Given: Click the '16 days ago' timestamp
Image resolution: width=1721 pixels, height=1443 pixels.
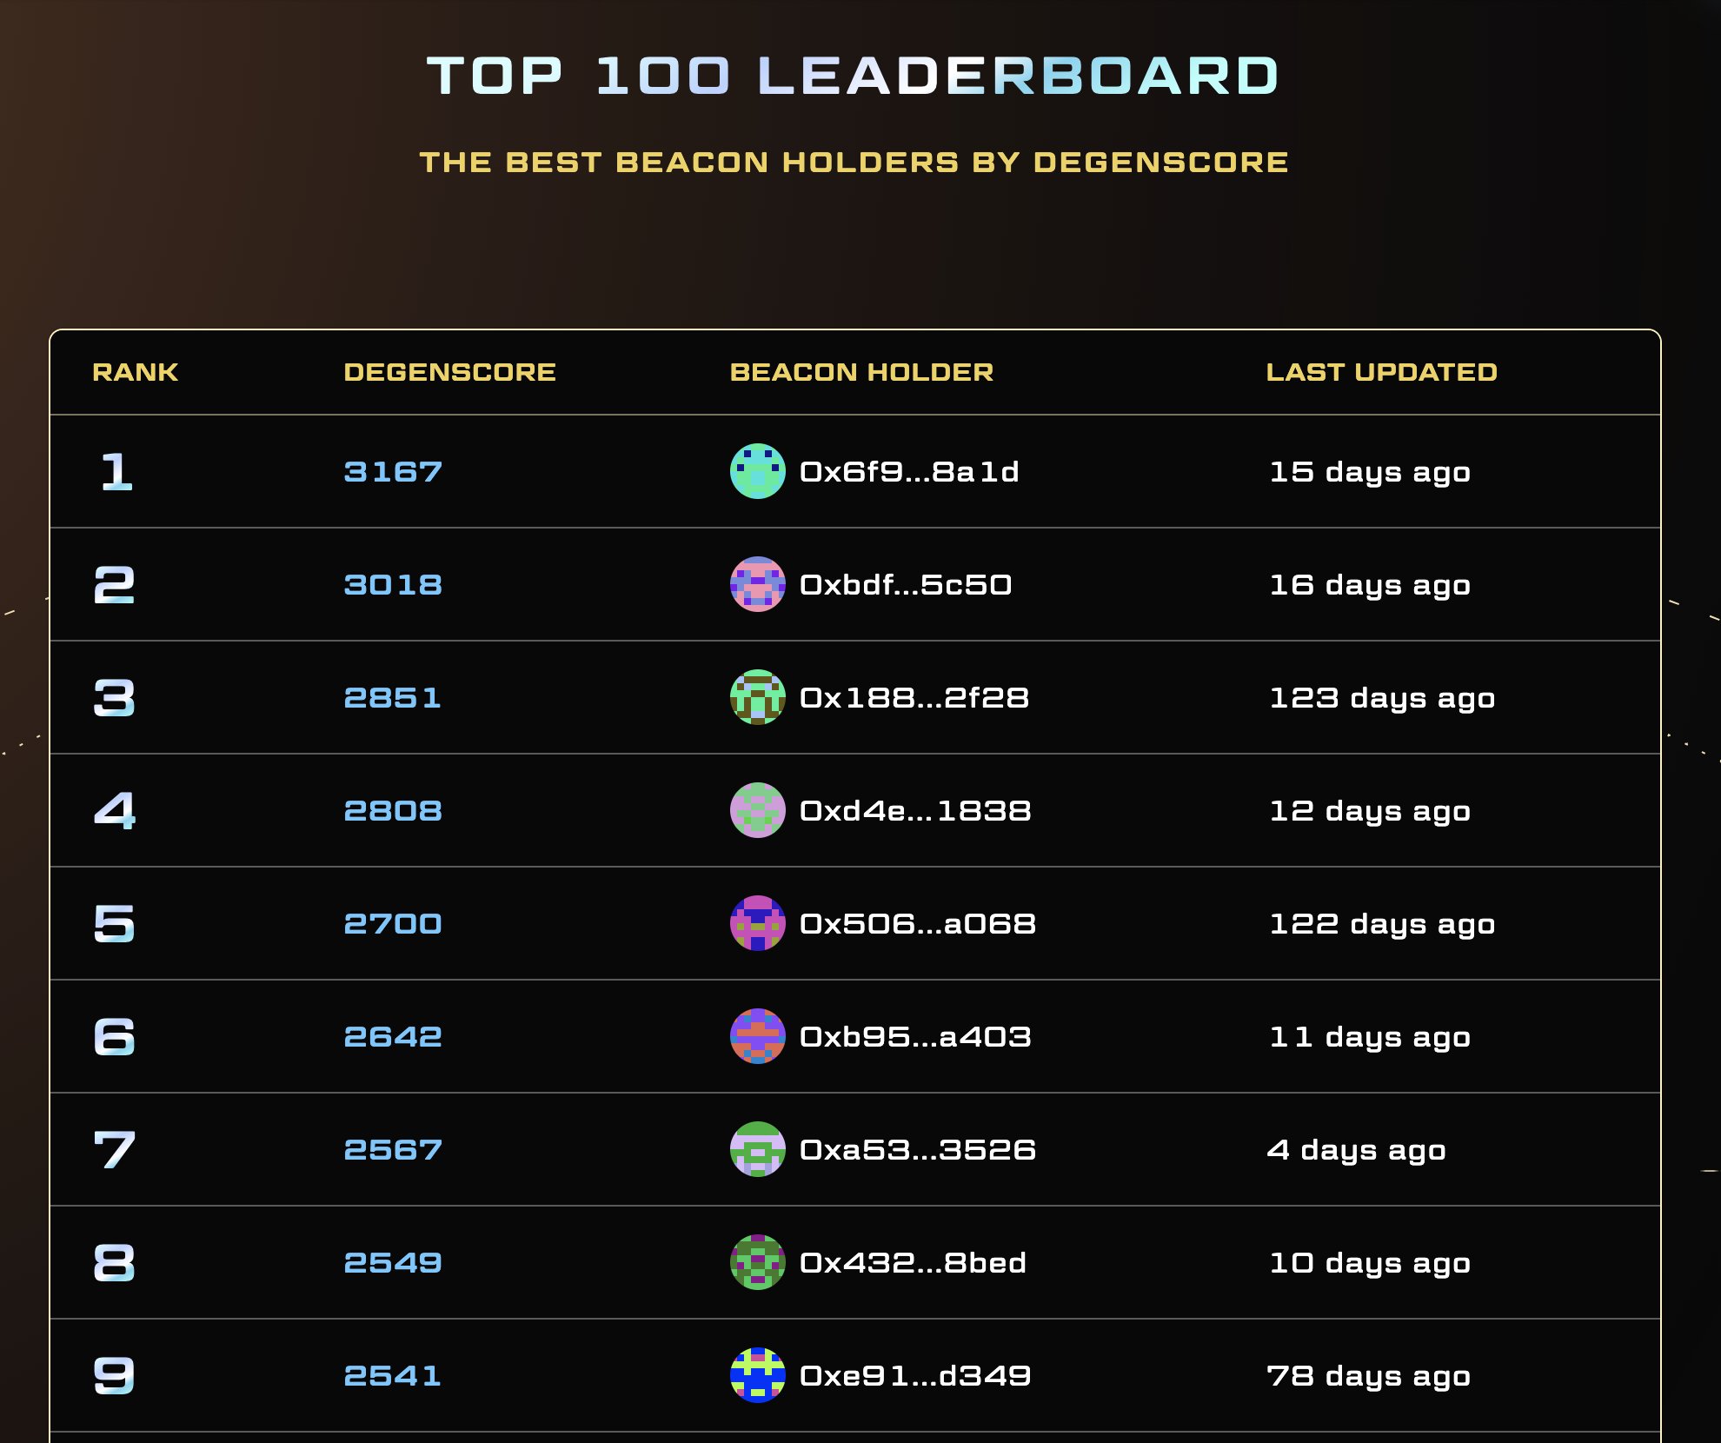Looking at the screenshot, I should (x=1370, y=586).
